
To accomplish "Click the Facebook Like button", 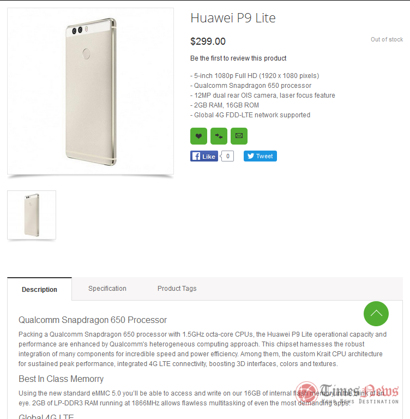I will (x=204, y=157).
